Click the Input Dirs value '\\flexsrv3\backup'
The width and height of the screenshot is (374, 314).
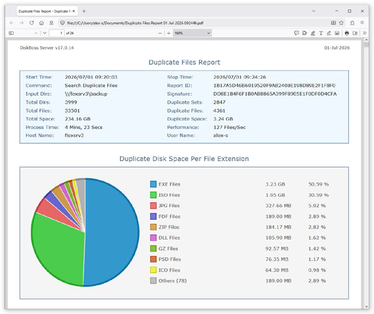(86, 94)
